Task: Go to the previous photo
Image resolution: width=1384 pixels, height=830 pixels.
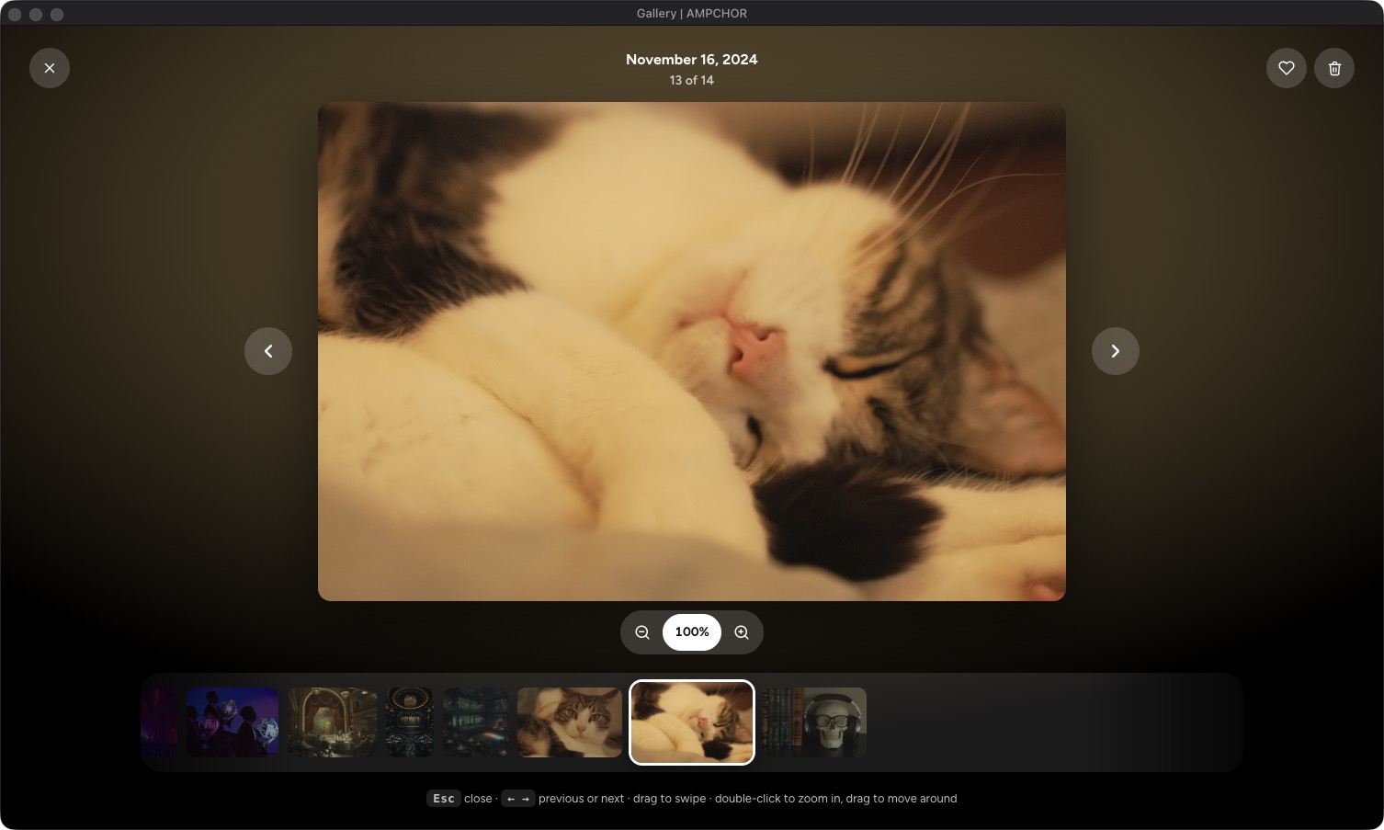Action: pos(268,351)
